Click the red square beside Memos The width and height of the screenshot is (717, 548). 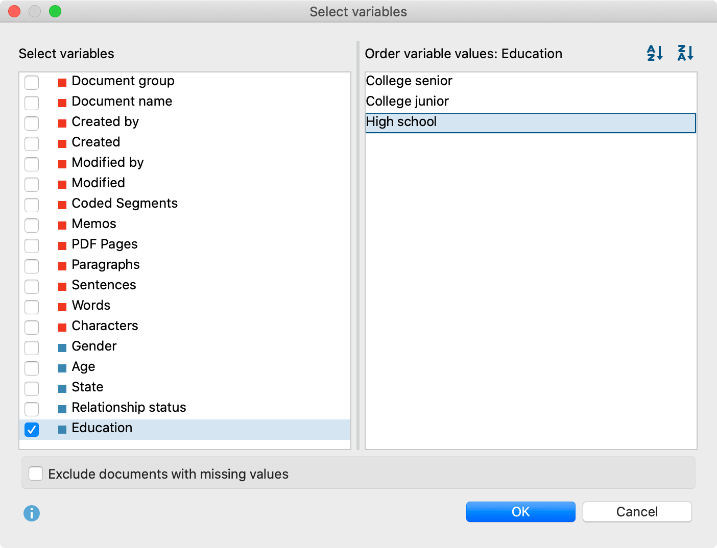tap(62, 226)
